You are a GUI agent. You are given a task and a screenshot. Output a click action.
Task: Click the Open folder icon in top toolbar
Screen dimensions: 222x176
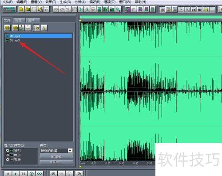28,9
